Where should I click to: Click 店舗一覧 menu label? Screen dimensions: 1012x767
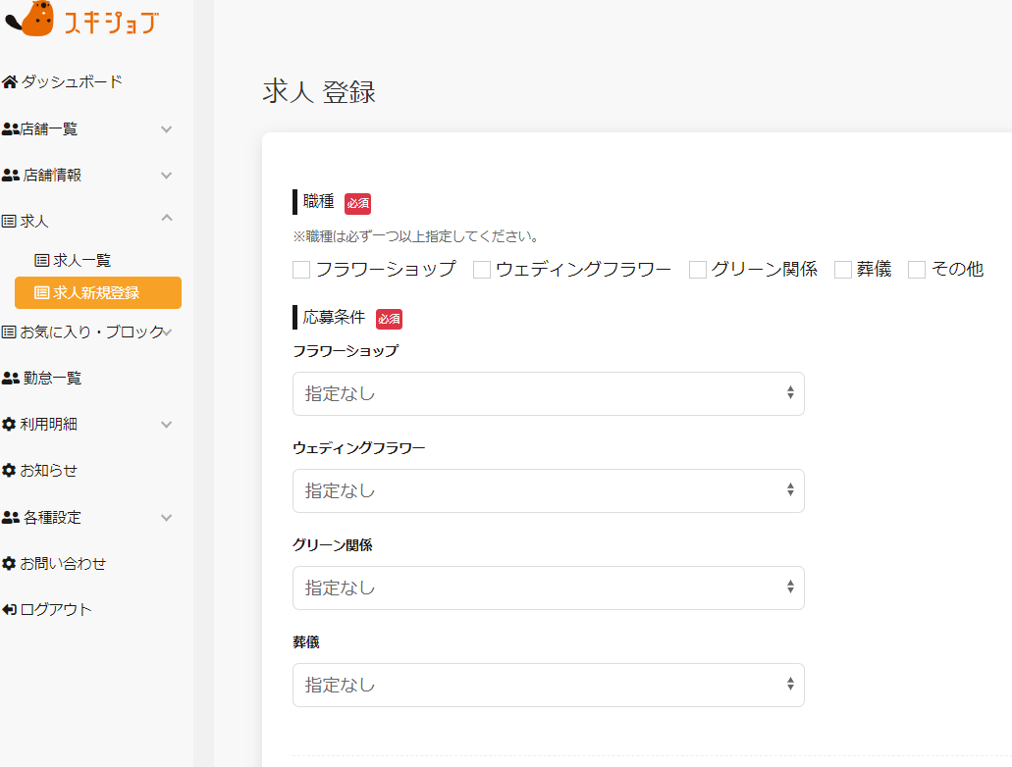(x=49, y=129)
